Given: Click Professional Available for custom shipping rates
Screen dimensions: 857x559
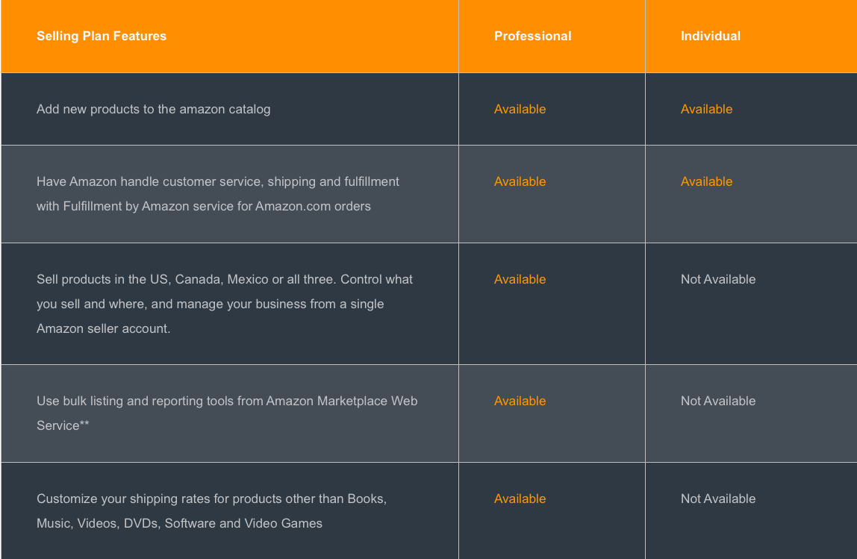Looking at the screenshot, I should tap(520, 499).
